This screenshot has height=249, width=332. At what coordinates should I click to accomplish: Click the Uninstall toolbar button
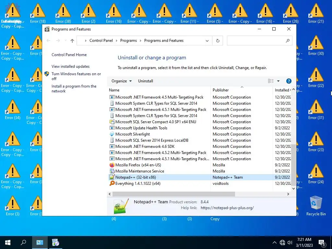click(x=146, y=81)
